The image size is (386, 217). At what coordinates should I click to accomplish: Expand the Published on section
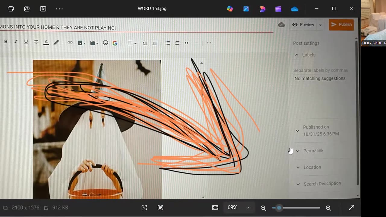pyautogui.click(x=297, y=131)
